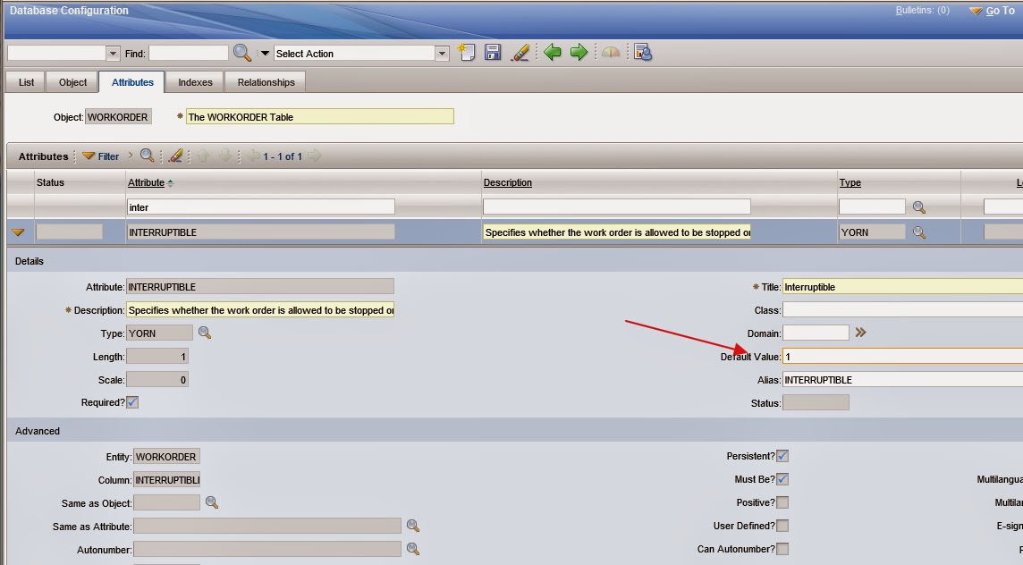Switch to the Indexes tab
Viewport: 1023px width, 565px height.
[x=195, y=82]
